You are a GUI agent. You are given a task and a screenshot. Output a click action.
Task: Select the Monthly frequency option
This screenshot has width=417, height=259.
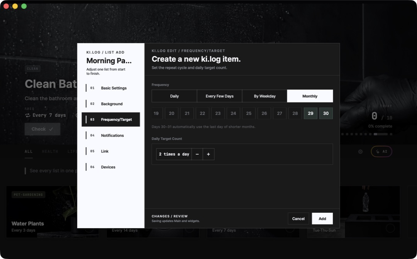(310, 96)
